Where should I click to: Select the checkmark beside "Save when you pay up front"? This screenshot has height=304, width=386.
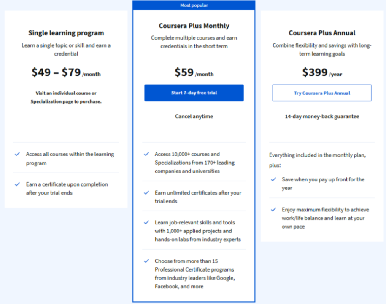(274, 179)
